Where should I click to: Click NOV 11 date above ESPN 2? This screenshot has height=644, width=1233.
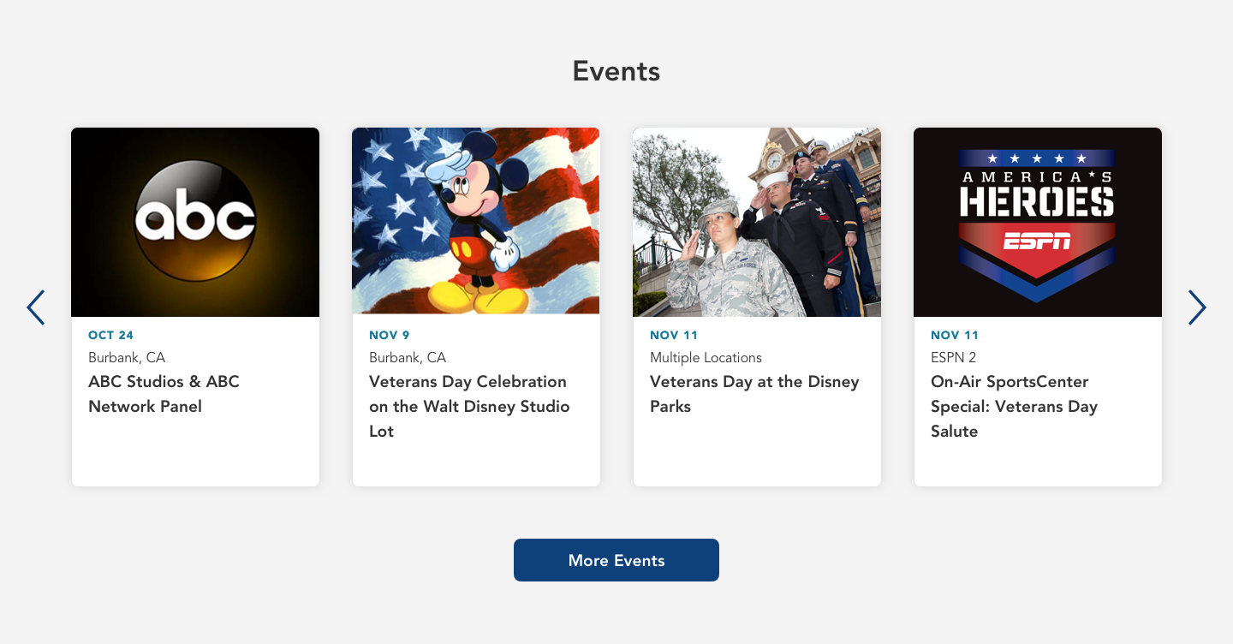pyautogui.click(x=955, y=335)
